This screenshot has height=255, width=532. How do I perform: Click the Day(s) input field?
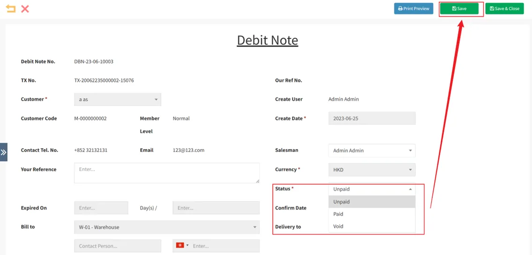216,208
